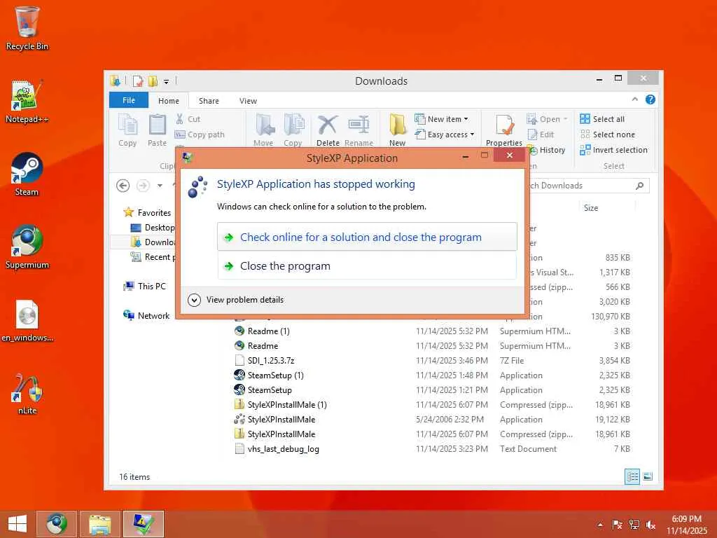
Task: Click the muted volume tray icon
Action: (650, 525)
